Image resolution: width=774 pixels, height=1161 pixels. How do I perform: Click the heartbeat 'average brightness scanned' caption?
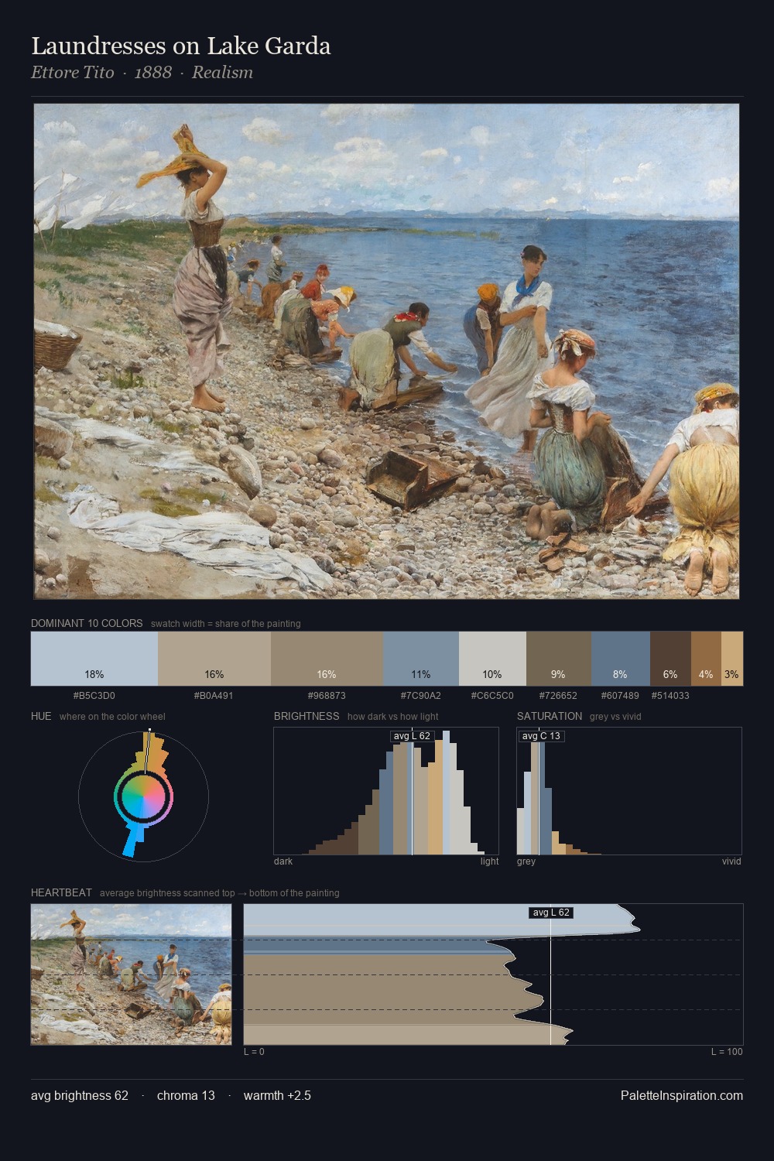pyautogui.click(x=220, y=893)
